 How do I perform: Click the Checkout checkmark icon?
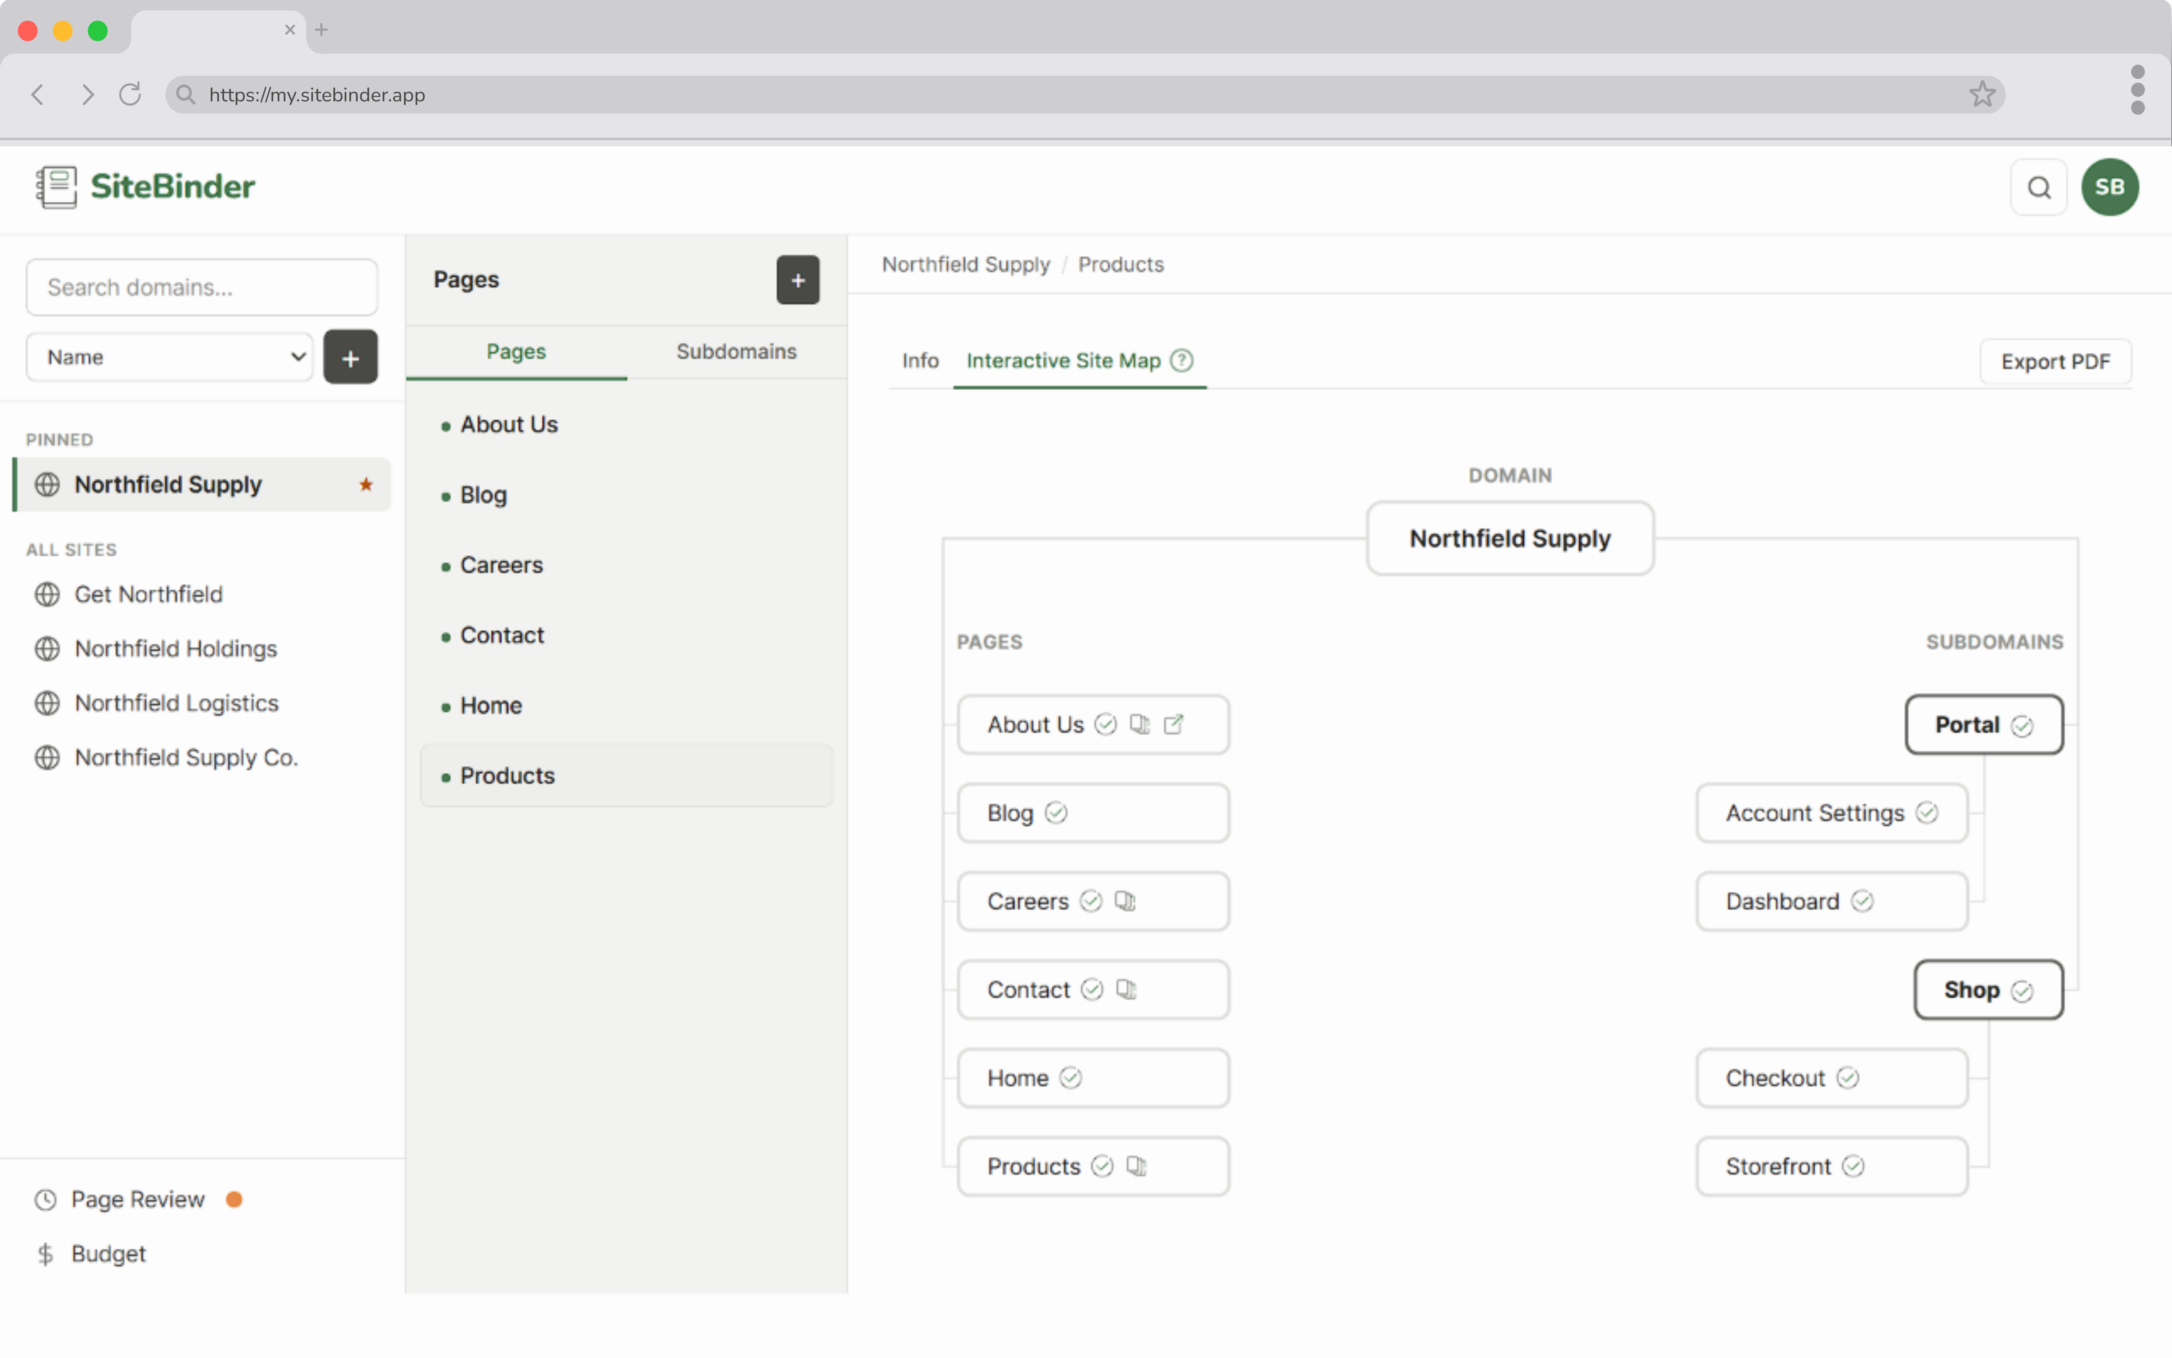coord(1848,1078)
